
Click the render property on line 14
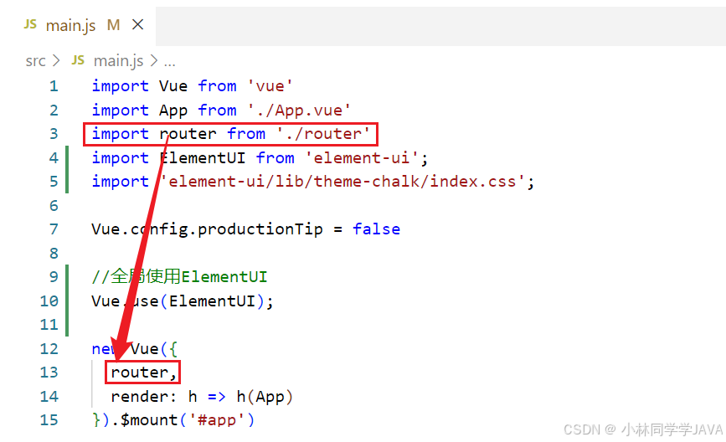tap(139, 397)
